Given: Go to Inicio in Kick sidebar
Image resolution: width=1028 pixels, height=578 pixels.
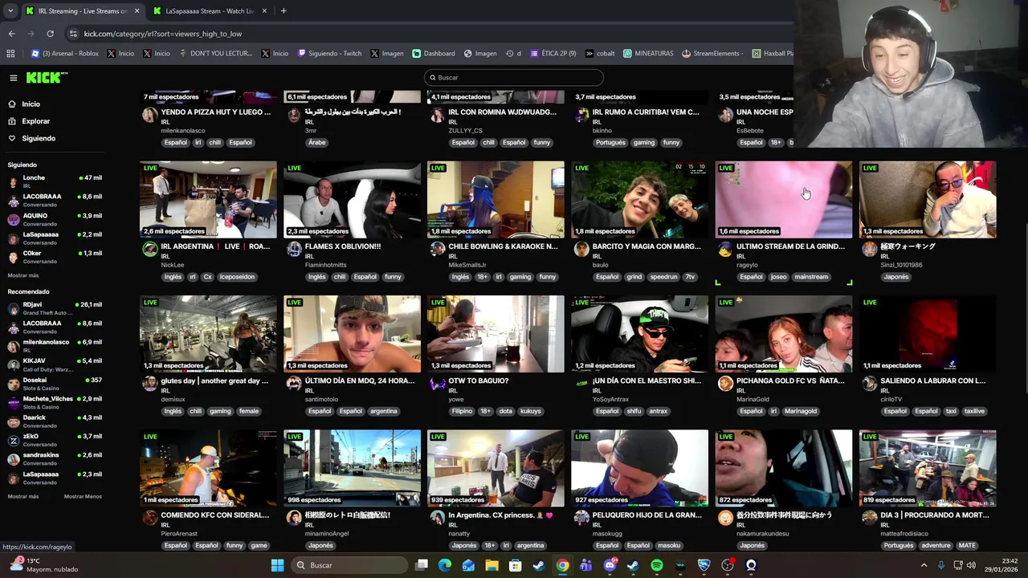Looking at the screenshot, I should [x=31, y=104].
